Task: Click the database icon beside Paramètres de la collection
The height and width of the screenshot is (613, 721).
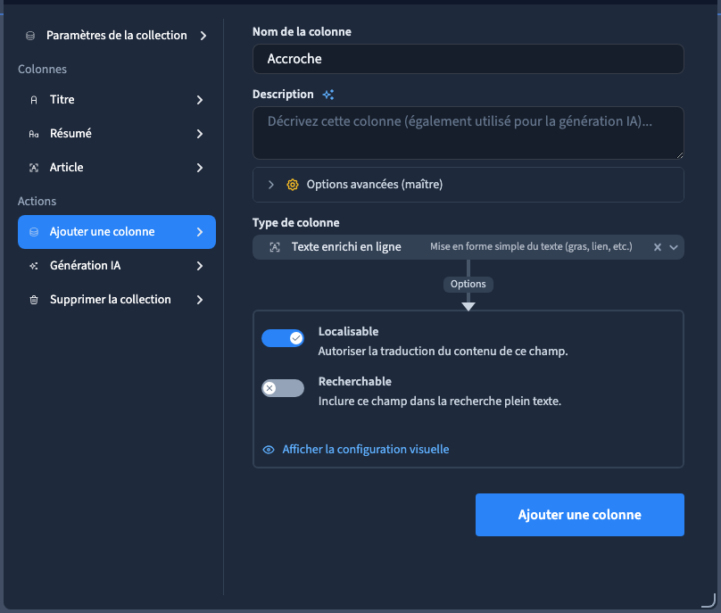Action: coord(30,36)
